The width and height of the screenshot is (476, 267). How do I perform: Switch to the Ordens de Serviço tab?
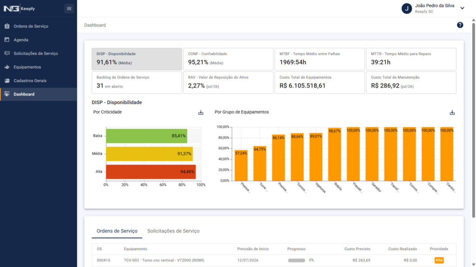[x=117, y=231]
